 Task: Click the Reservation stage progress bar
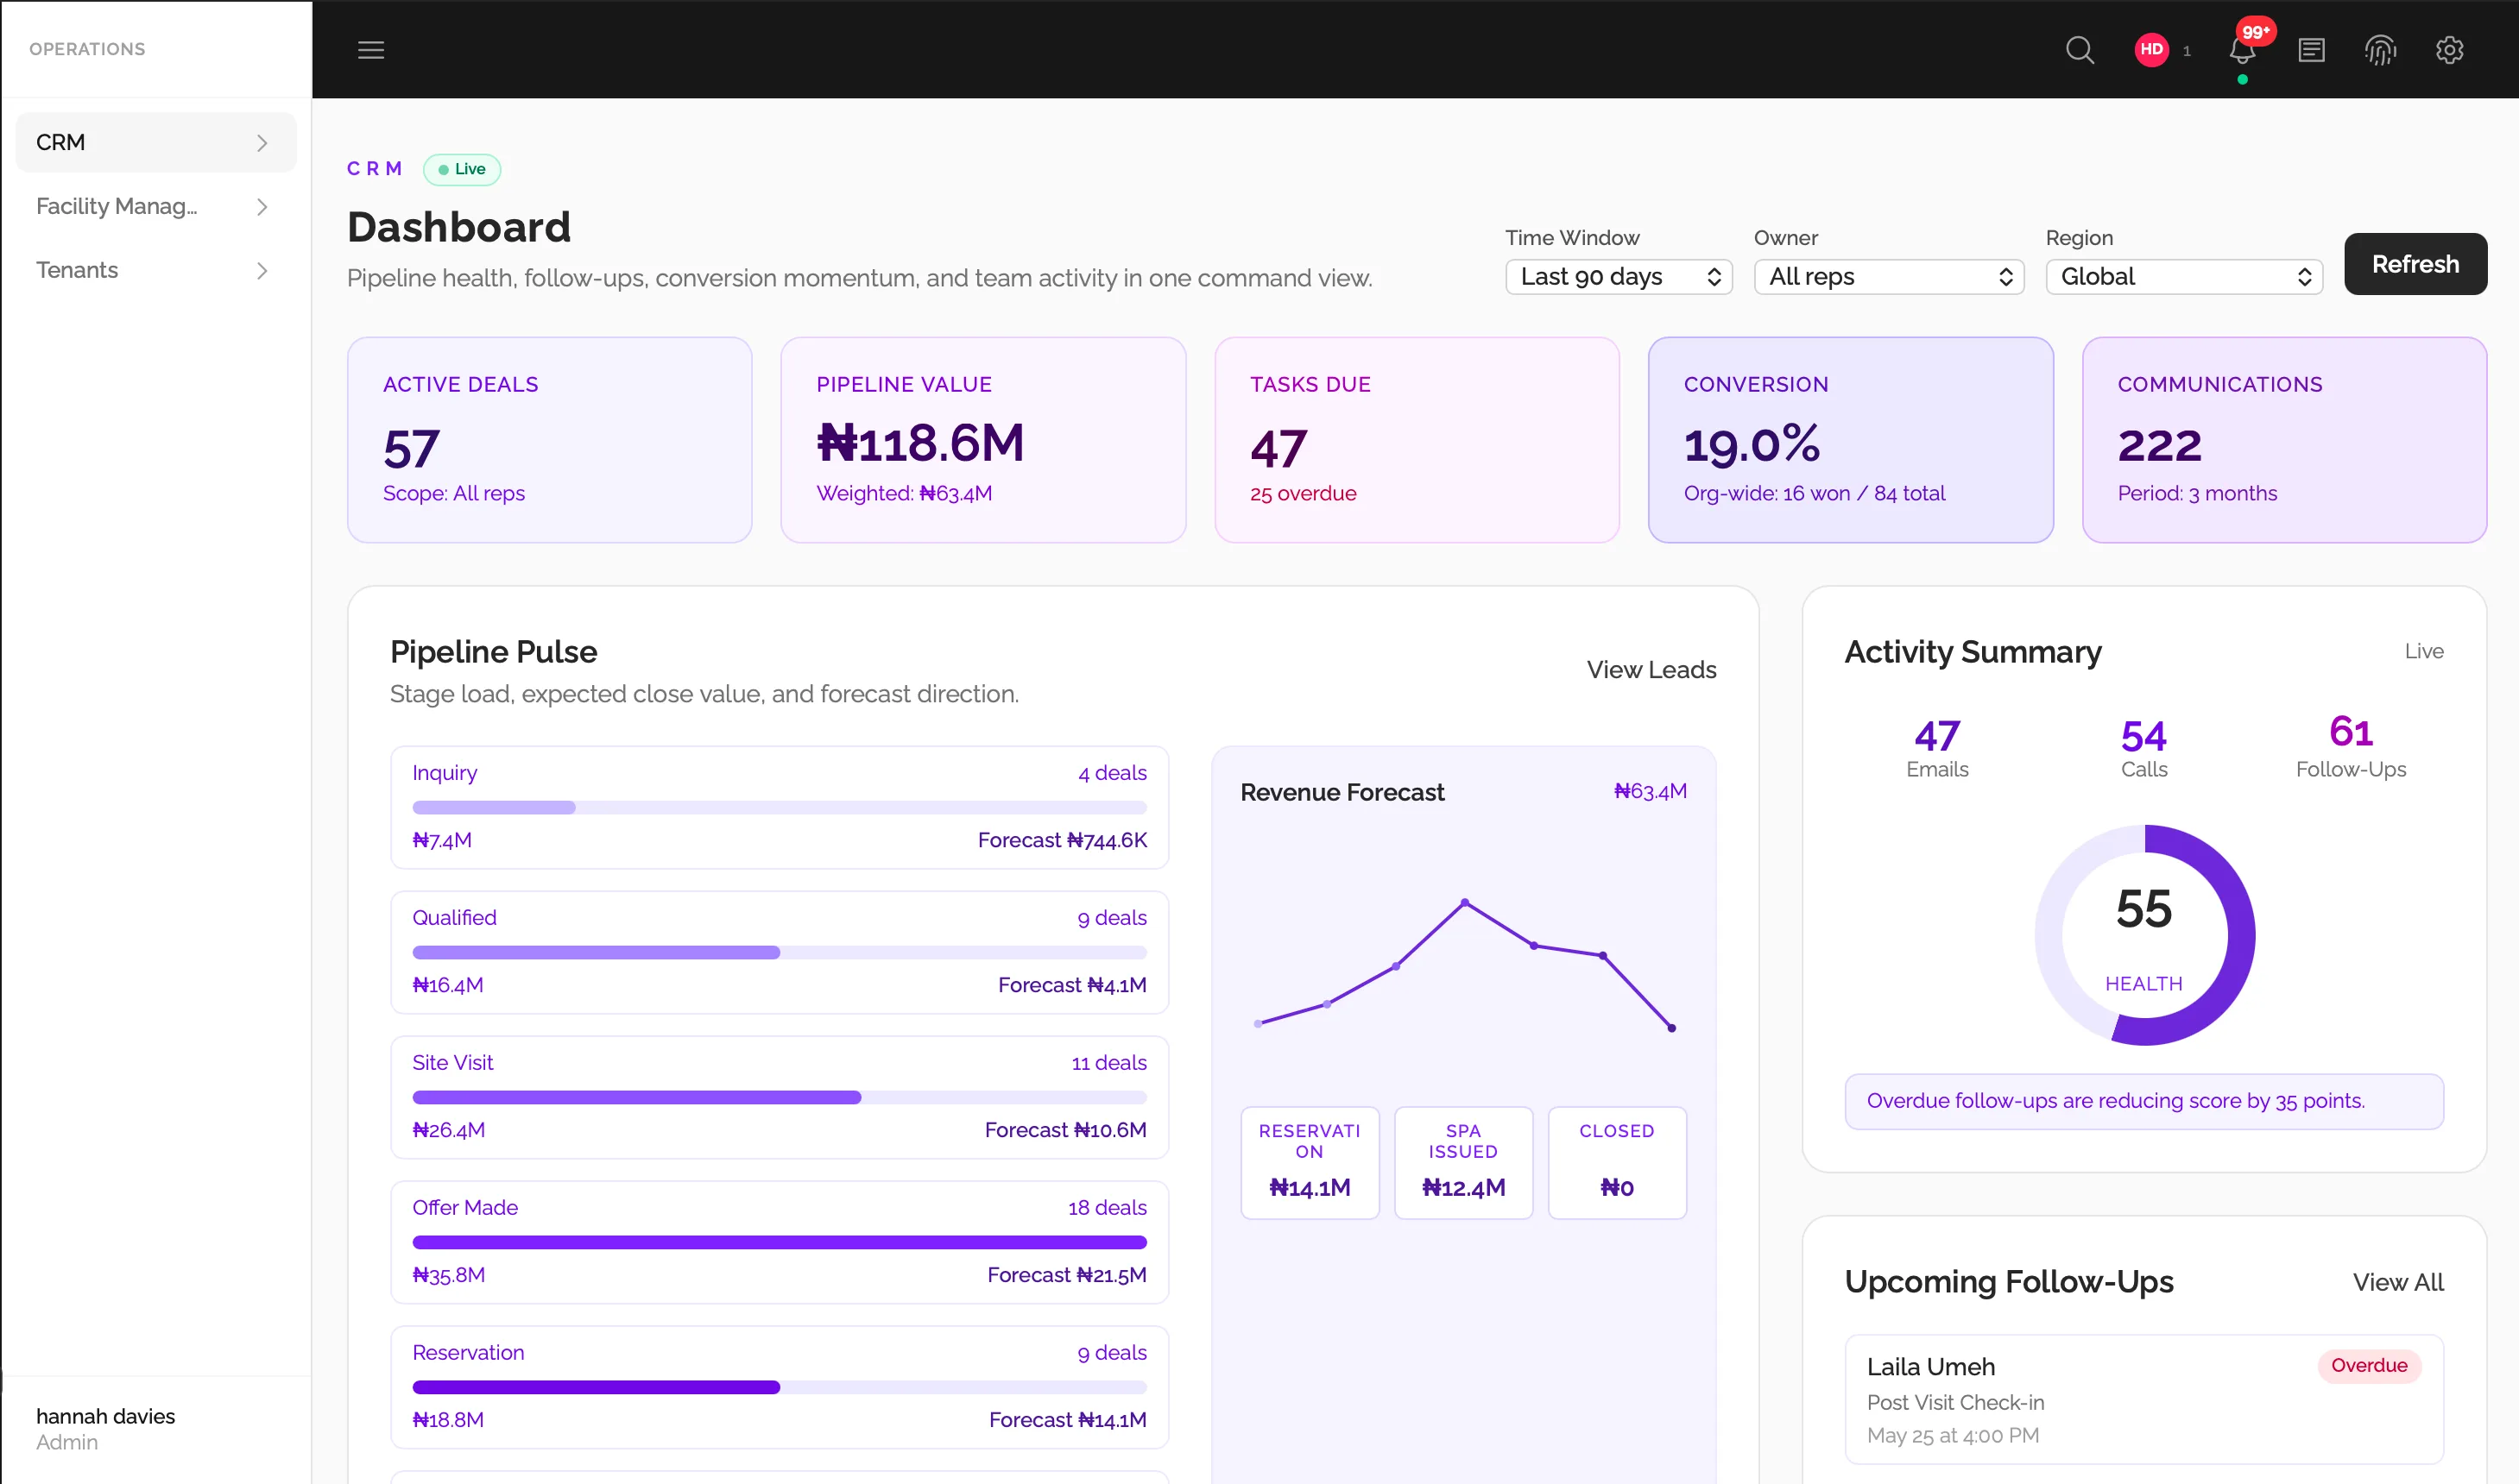(x=780, y=1387)
